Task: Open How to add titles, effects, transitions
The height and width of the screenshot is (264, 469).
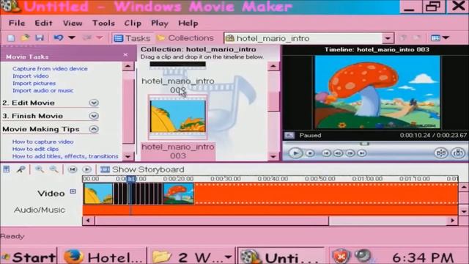Action: pos(65,156)
